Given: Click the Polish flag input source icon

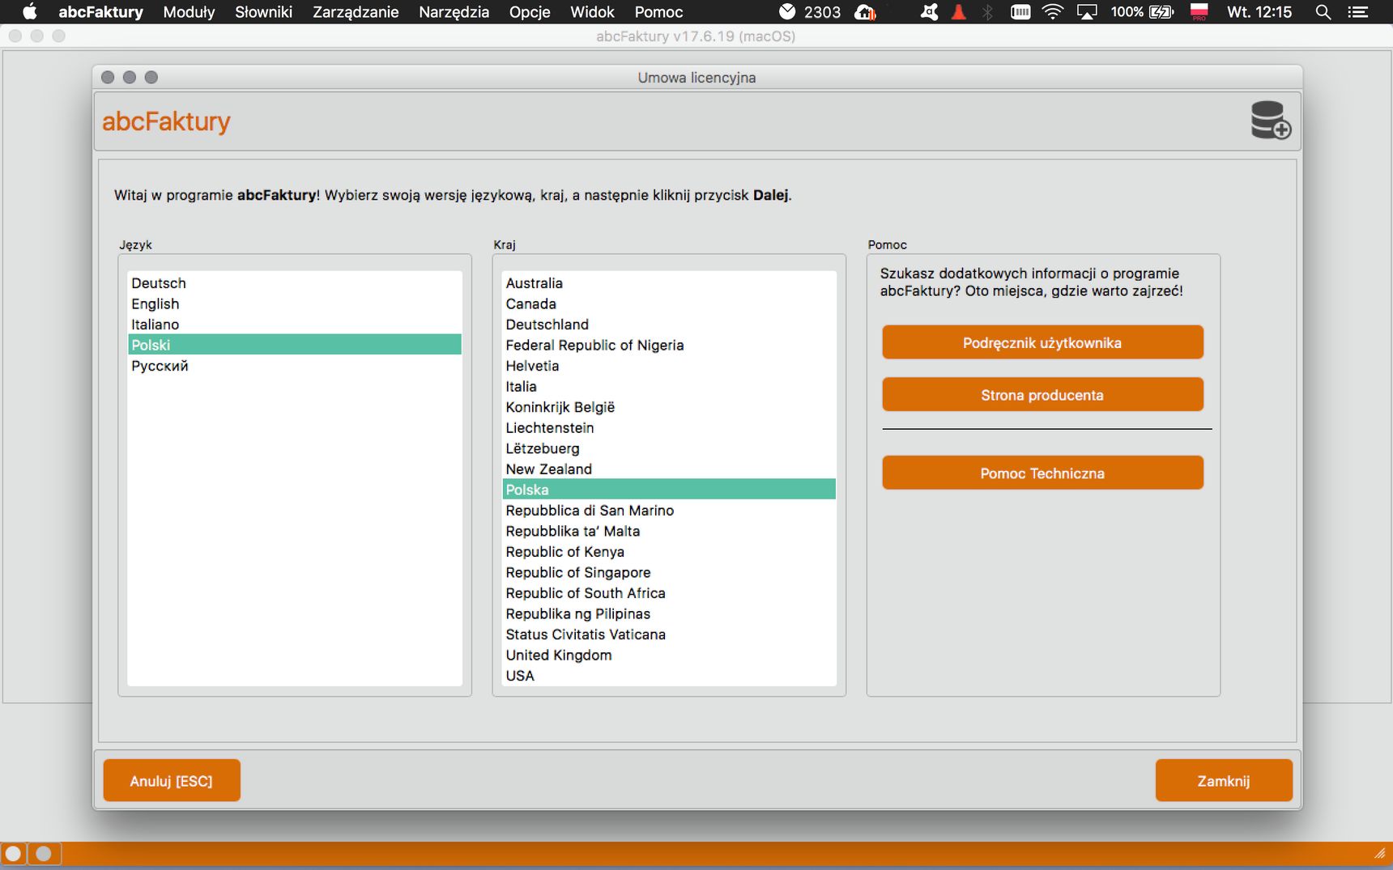Looking at the screenshot, I should point(1199,12).
